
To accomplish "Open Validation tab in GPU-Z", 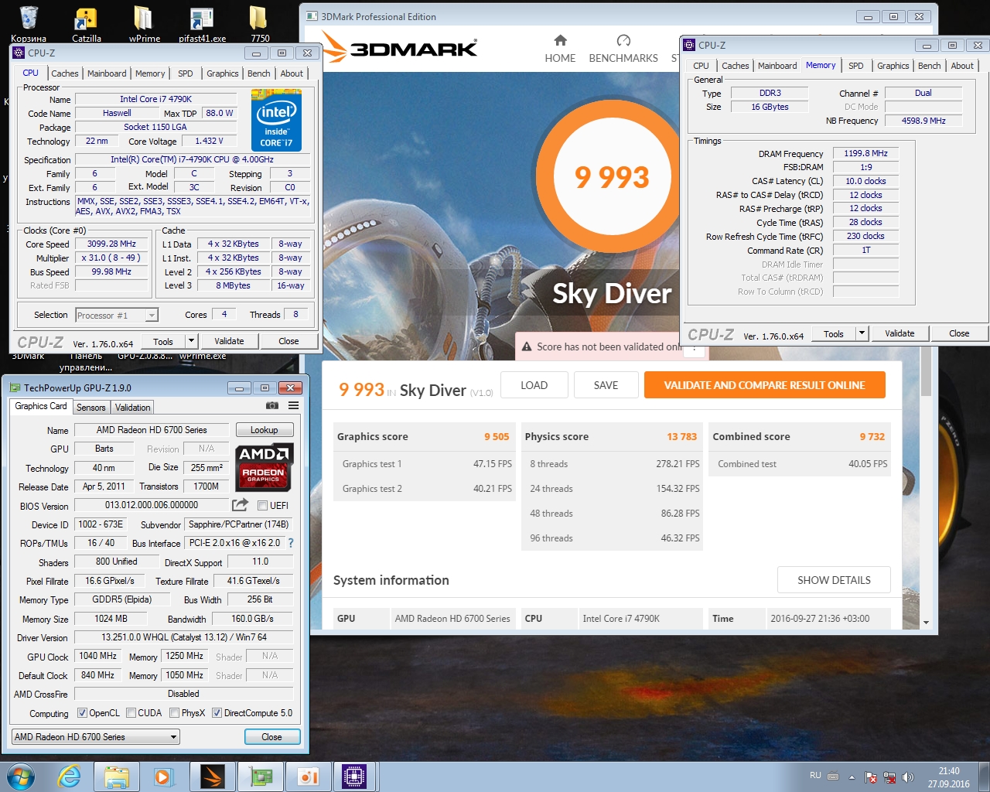I will 133,408.
